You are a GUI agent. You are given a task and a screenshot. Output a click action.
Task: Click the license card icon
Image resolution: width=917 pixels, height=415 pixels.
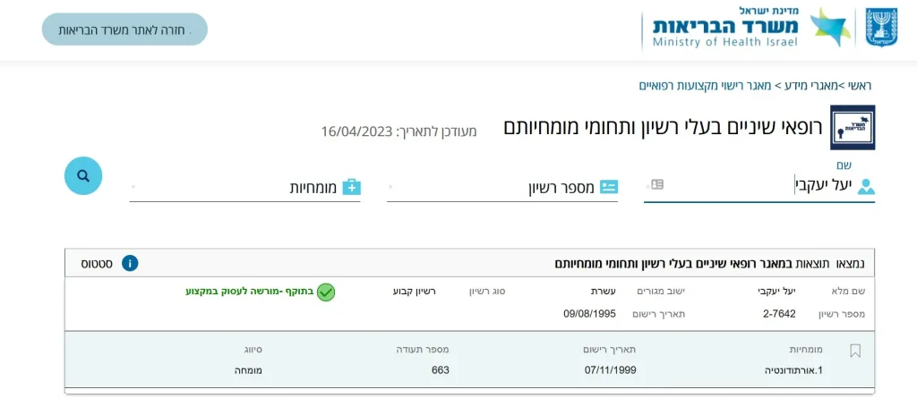(x=609, y=187)
